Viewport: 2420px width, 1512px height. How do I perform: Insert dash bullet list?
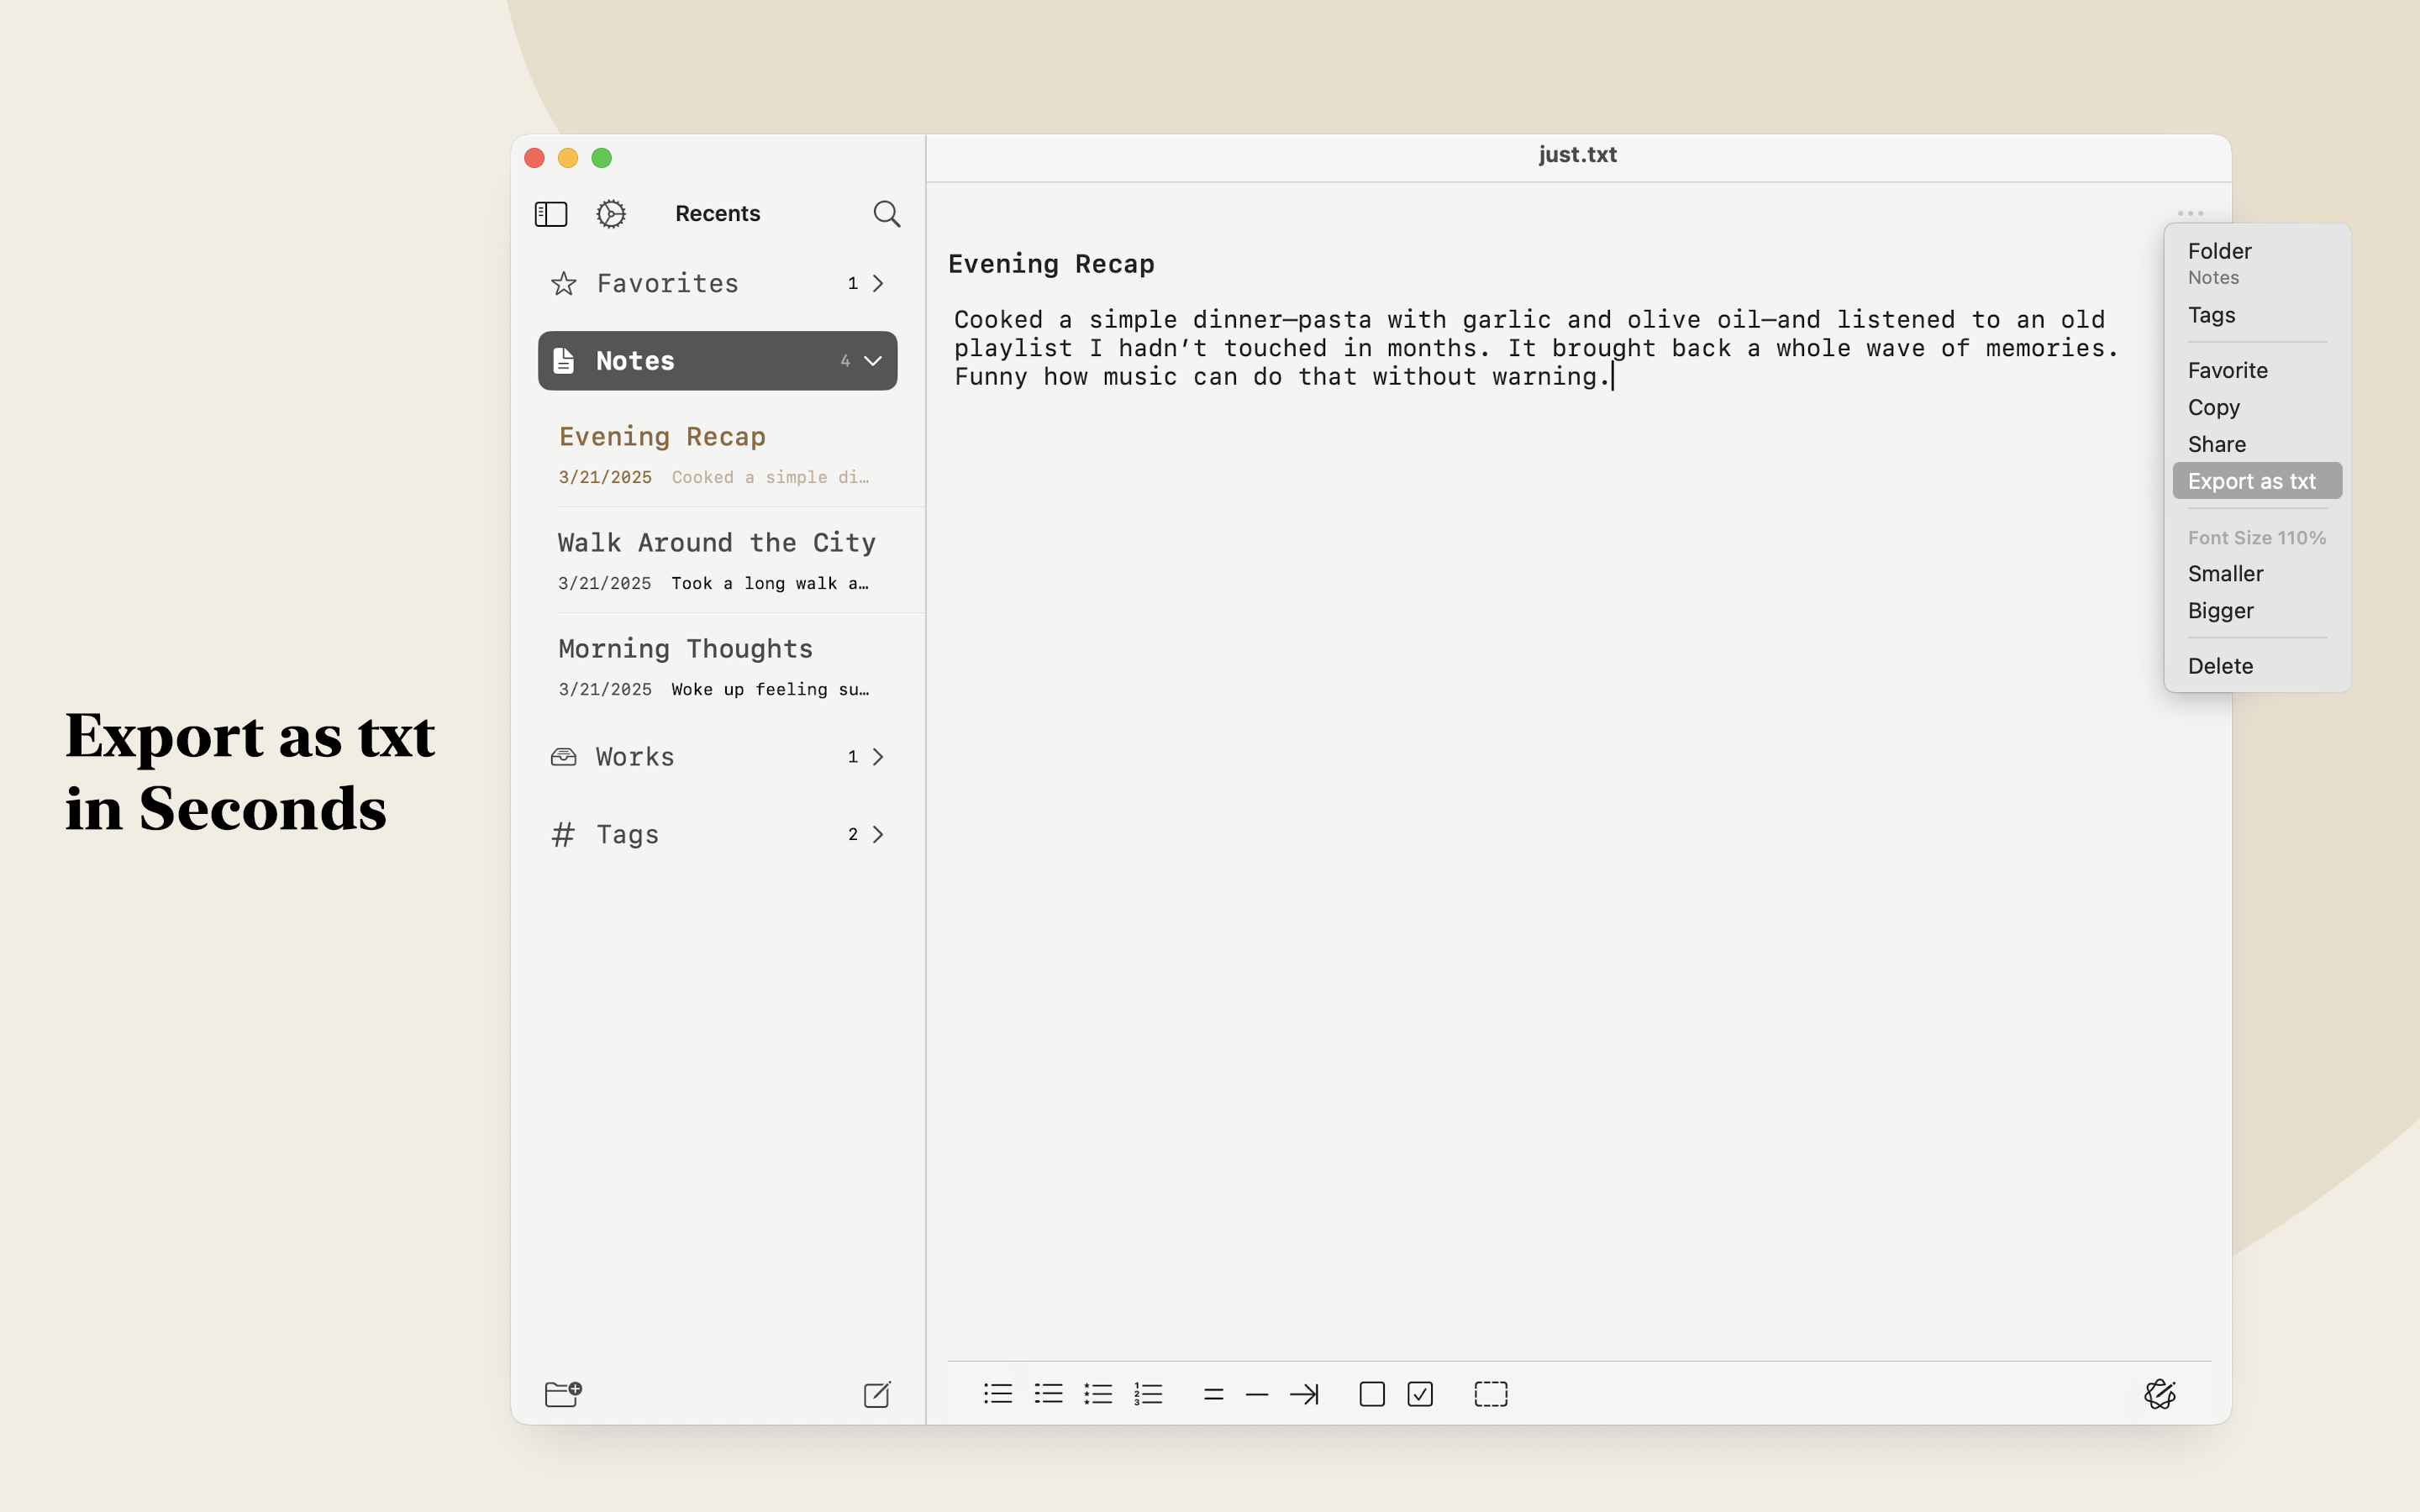point(1048,1394)
